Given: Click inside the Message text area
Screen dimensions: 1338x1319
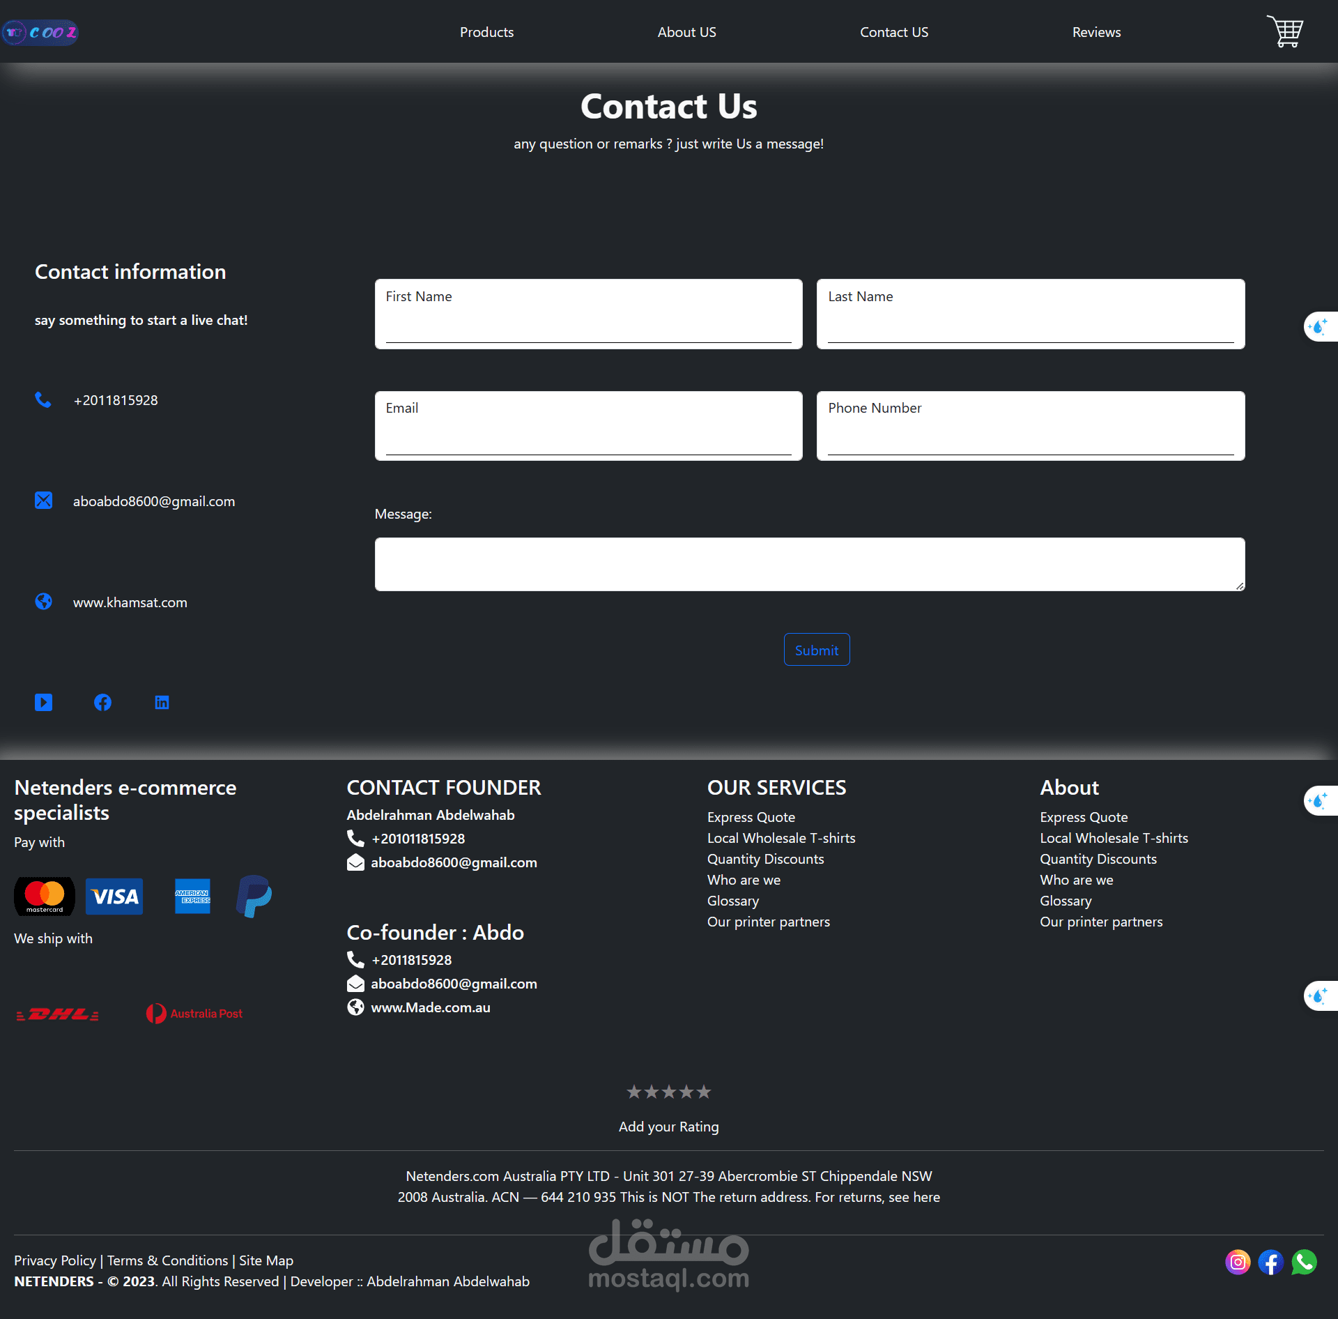Looking at the screenshot, I should pos(809,564).
